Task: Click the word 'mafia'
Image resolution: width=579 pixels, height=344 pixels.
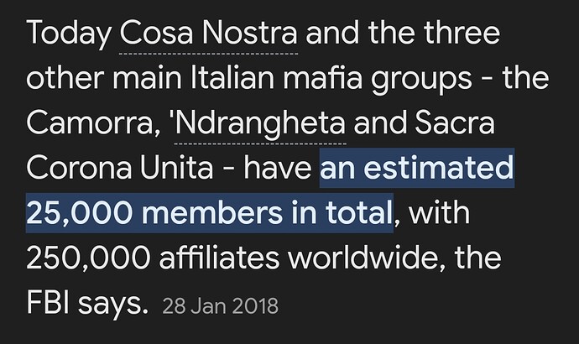Action: pyautogui.click(x=322, y=77)
